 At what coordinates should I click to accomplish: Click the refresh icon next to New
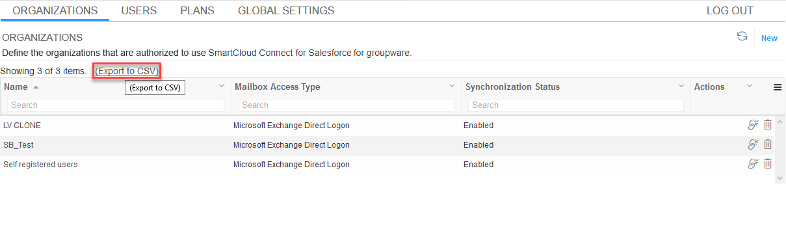click(742, 36)
